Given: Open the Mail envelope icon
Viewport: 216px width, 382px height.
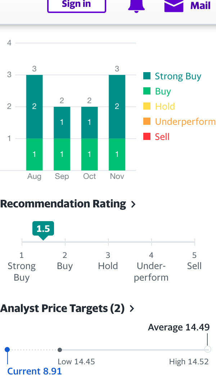Looking at the screenshot, I should point(174,5).
